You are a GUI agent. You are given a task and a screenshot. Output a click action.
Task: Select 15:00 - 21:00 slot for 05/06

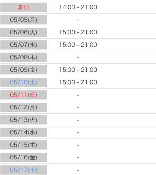point(78,32)
